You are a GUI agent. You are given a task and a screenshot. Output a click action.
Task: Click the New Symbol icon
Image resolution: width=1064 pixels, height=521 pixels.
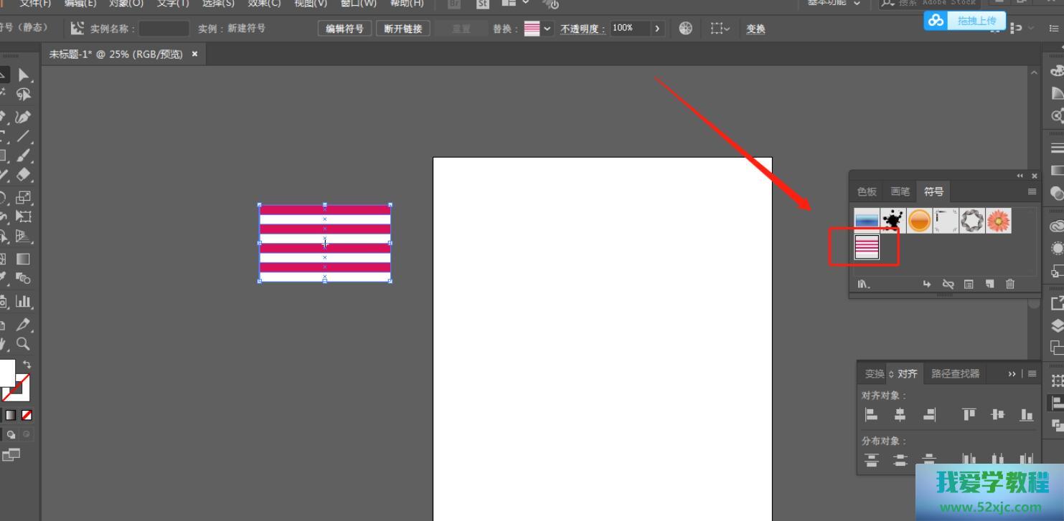(x=990, y=284)
